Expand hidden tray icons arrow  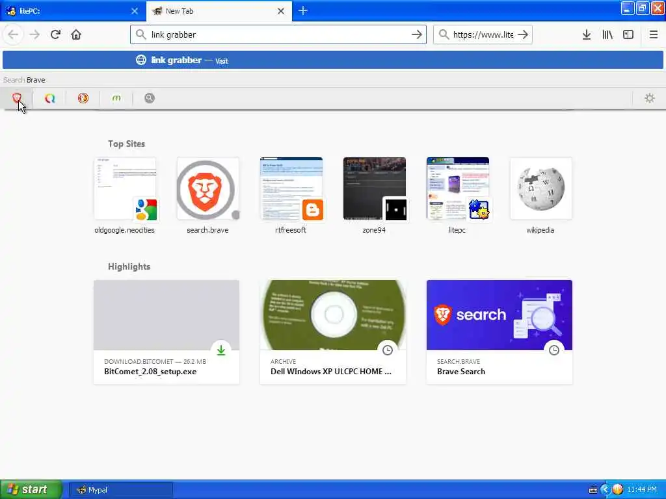click(x=606, y=490)
